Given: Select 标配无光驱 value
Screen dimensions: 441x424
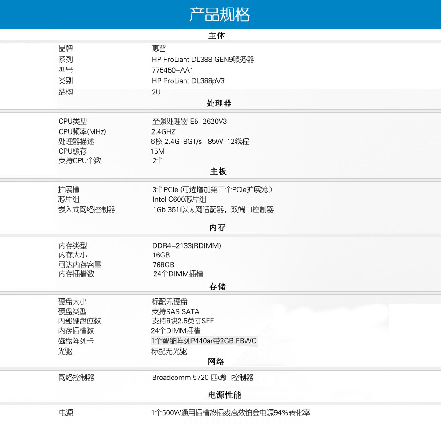Looking at the screenshot, I should tap(169, 351).
